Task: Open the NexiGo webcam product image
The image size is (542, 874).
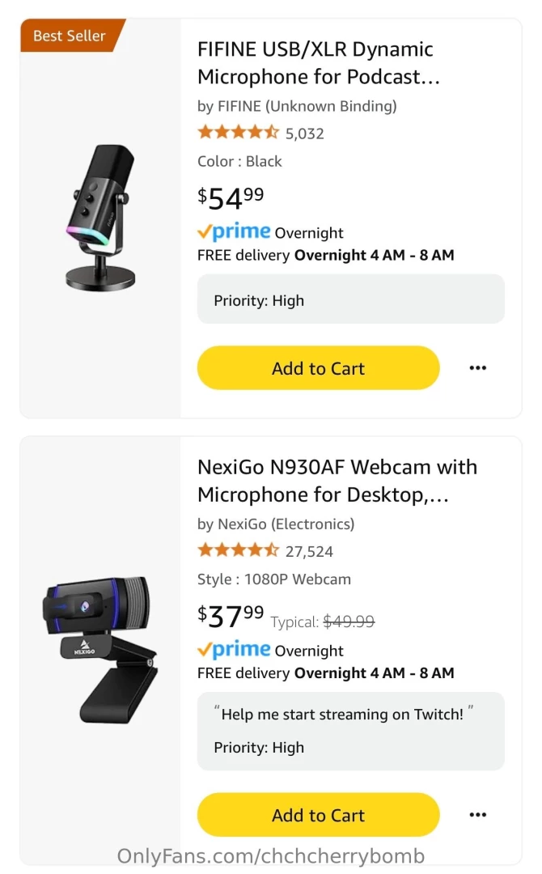Action: (x=100, y=649)
